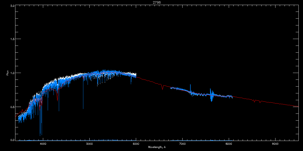The width and height of the screenshot is (303, 151).
Task: Click the red model dips near 8600
Action: [x=257, y=101]
